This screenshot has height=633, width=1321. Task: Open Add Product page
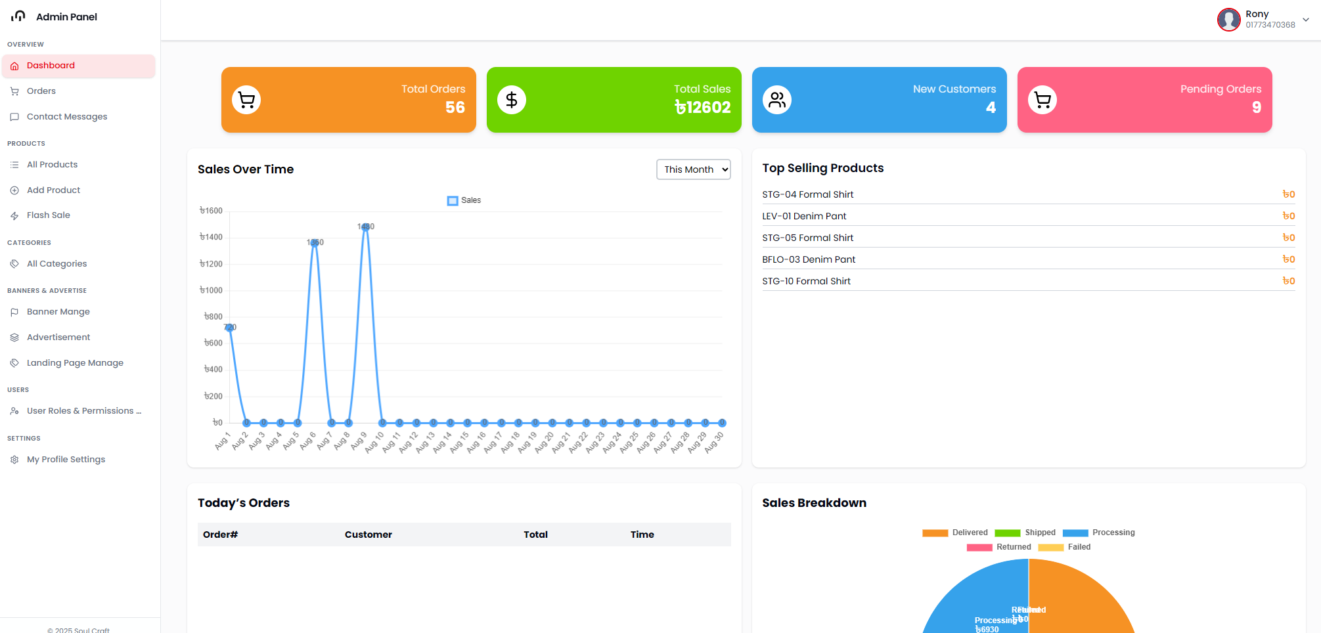tap(79, 190)
